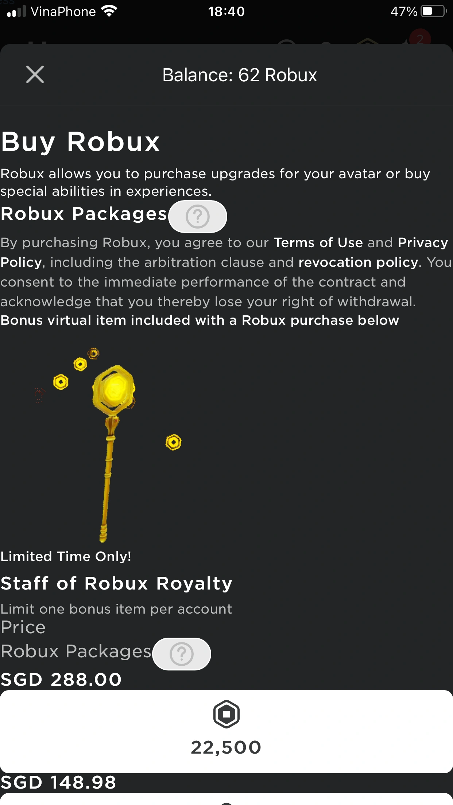453x805 pixels.
Task: Tap the 18:40 clock in status bar
Action: [226, 12]
